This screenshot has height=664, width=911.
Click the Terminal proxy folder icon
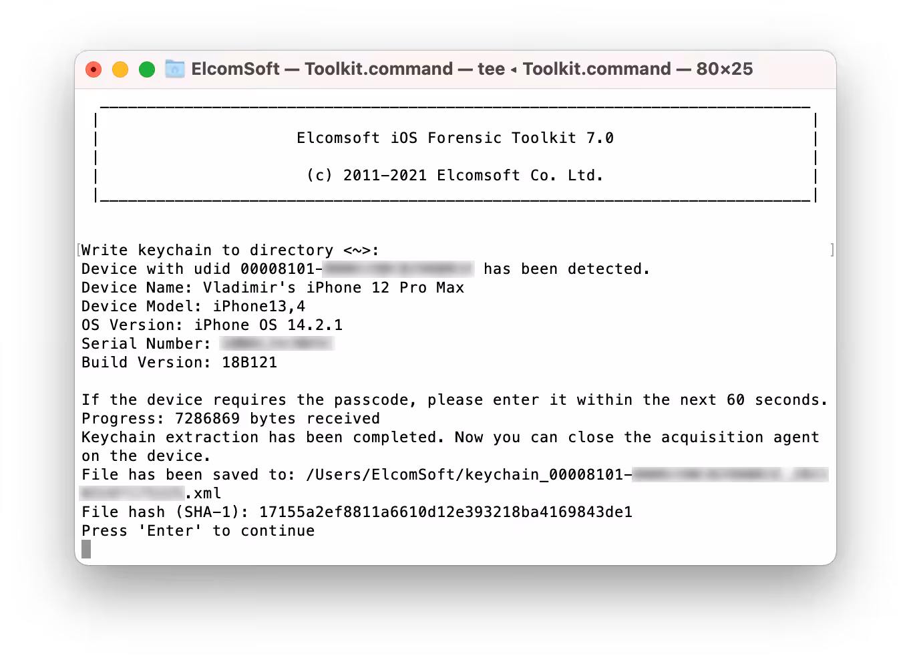coord(174,69)
